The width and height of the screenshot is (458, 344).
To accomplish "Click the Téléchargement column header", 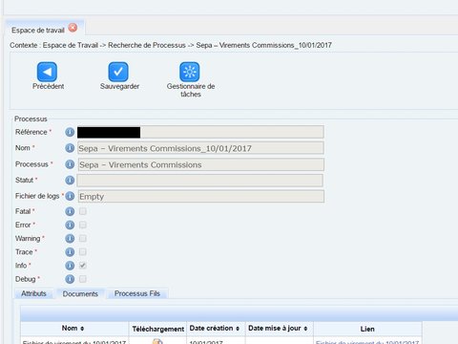I will 158,329.
